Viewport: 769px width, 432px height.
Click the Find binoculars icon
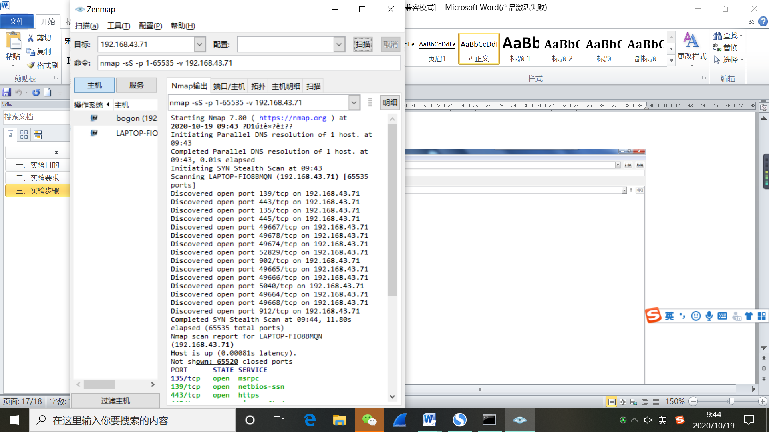tap(717, 36)
